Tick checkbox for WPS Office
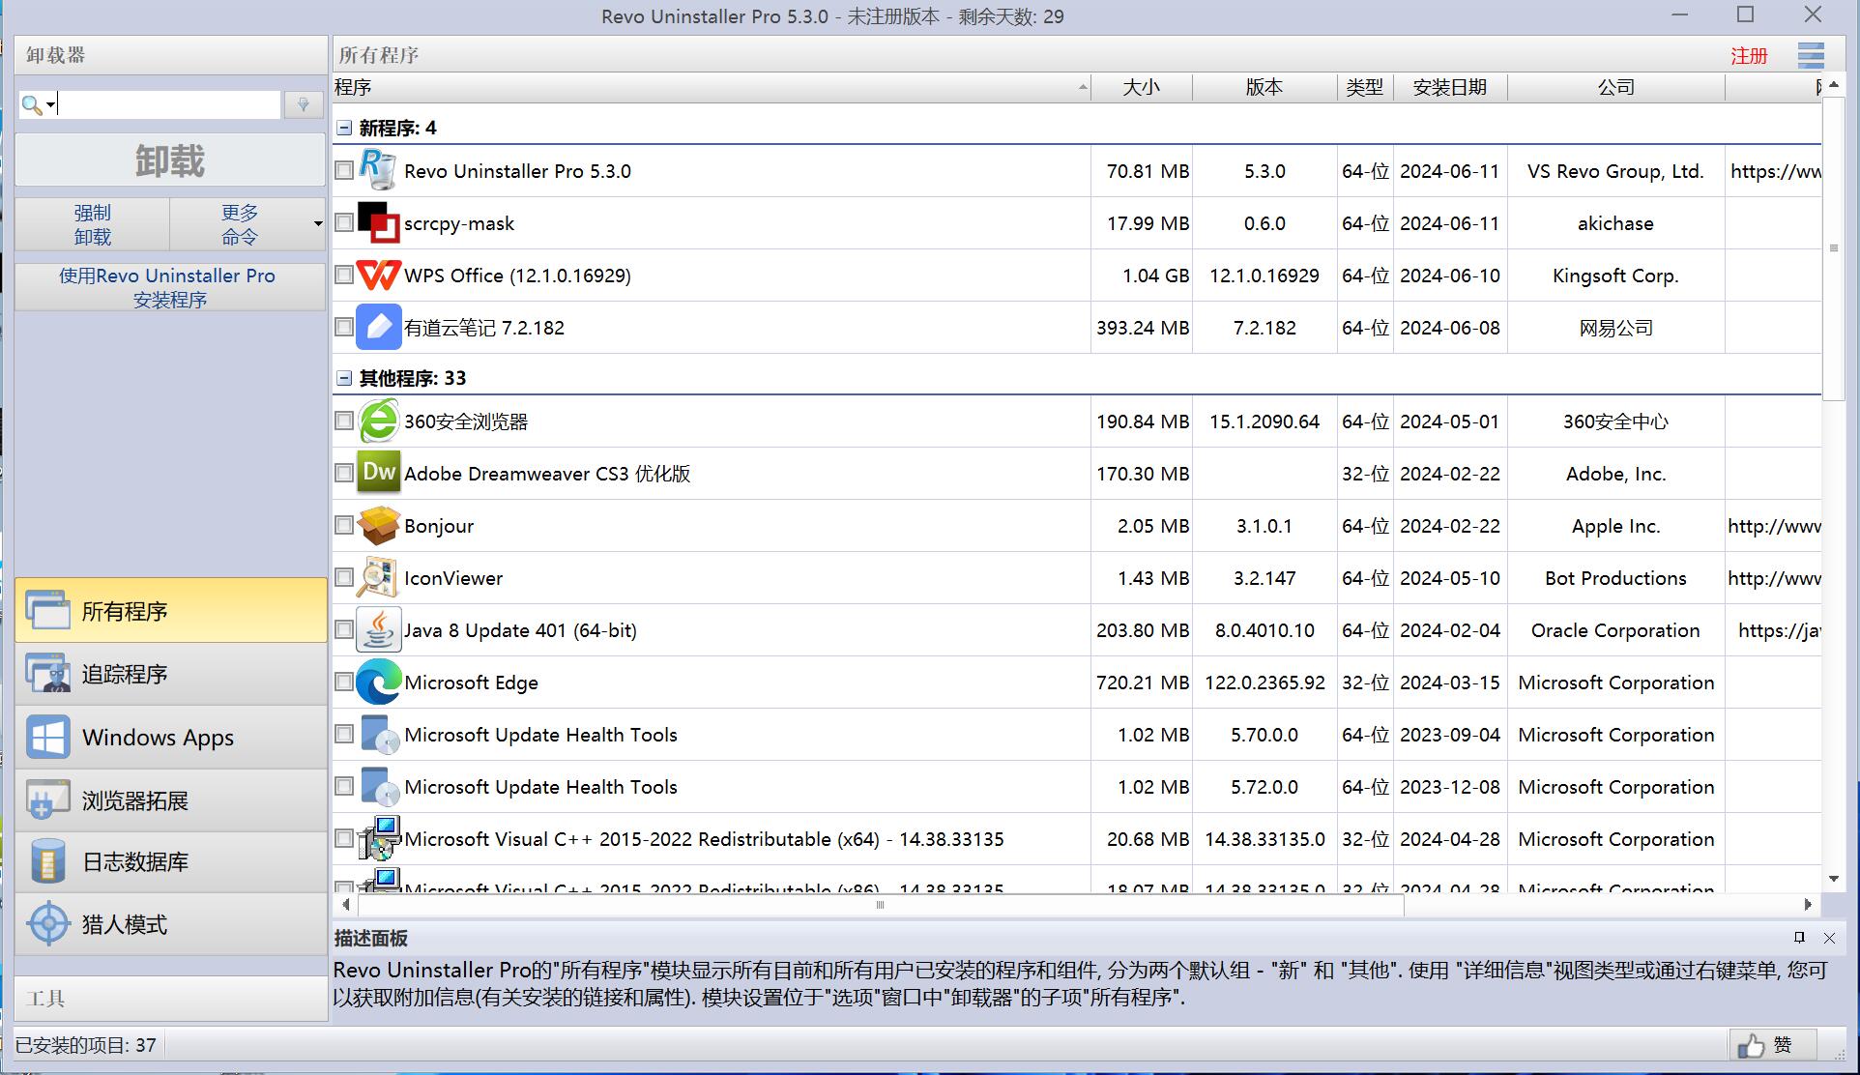The width and height of the screenshot is (1860, 1075). click(343, 275)
